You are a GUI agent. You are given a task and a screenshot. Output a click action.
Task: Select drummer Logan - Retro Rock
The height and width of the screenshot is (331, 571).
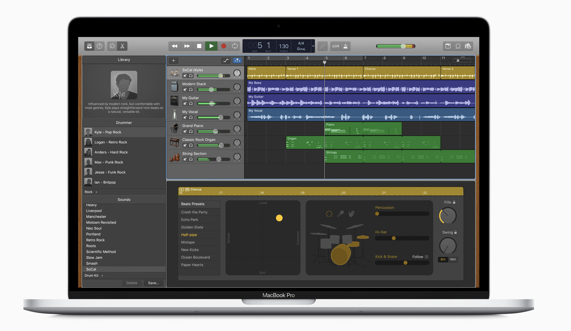(124, 142)
